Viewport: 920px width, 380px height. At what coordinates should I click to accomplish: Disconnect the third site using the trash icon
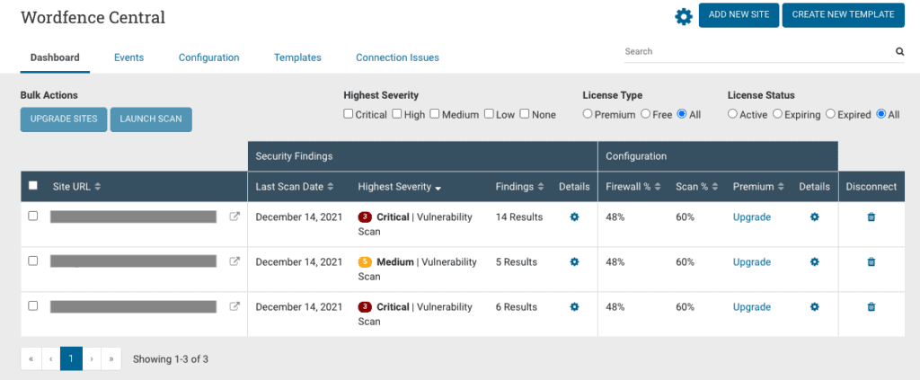(x=871, y=307)
